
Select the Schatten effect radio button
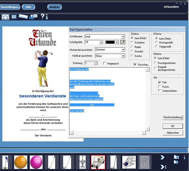click(132, 42)
